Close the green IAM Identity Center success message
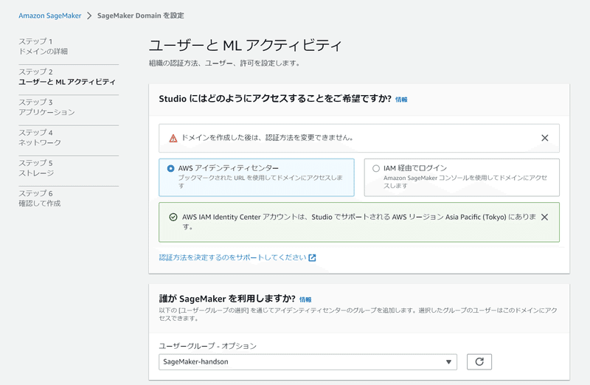The height and width of the screenshot is (385, 590). pyautogui.click(x=544, y=217)
